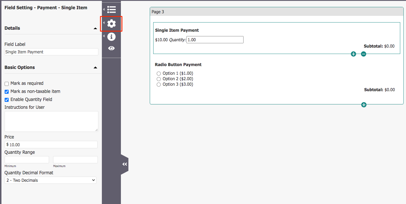Image resolution: width=406 pixels, height=204 pixels.
Task: Click Radio Button Payment heading
Action: tap(178, 65)
